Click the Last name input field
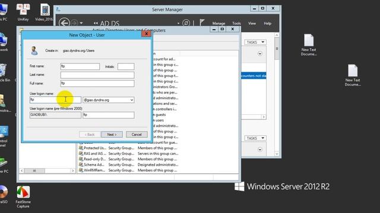Image resolution: width=380 pixels, height=213 pixels. 97,75
